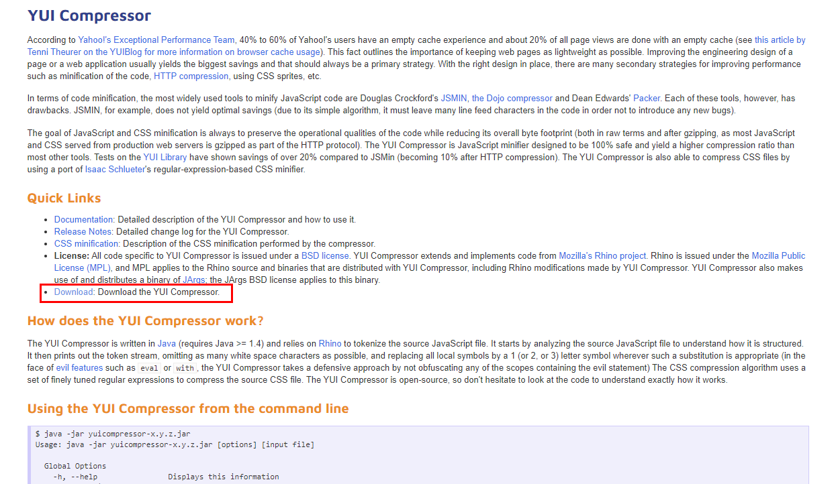Click the How does the YUI Compressor work? heading

pyautogui.click(x=146, y=321)
